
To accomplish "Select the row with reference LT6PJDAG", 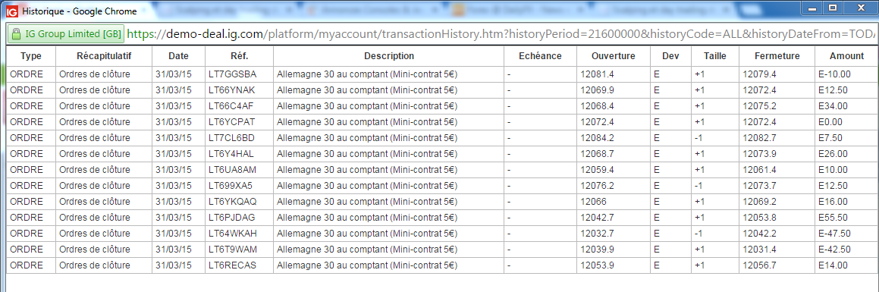I will pyautogui.click(x=440, y=218).
